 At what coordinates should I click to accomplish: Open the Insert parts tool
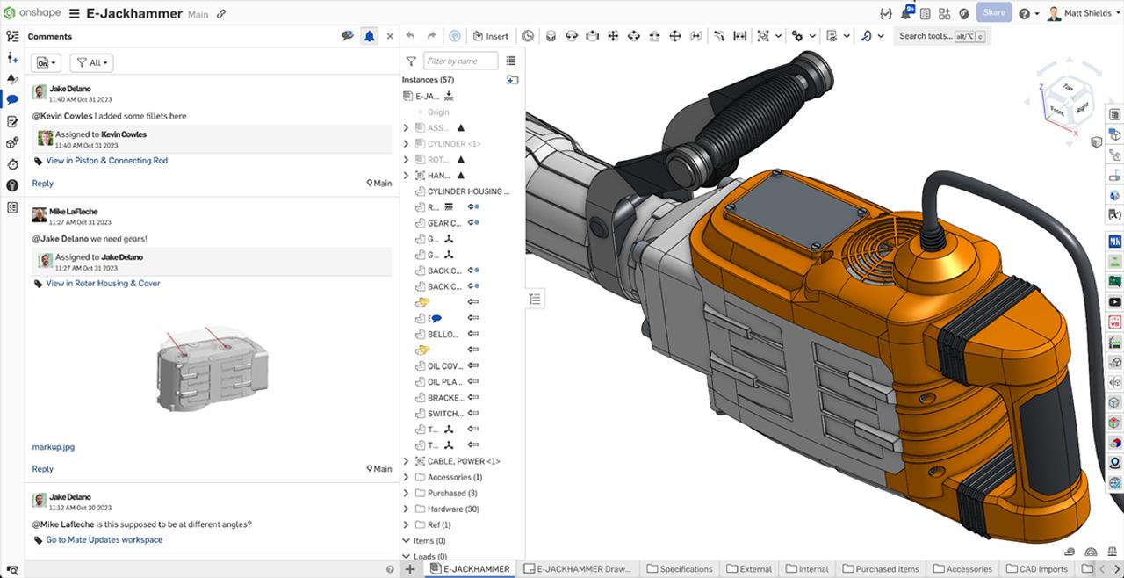point(491,36)
